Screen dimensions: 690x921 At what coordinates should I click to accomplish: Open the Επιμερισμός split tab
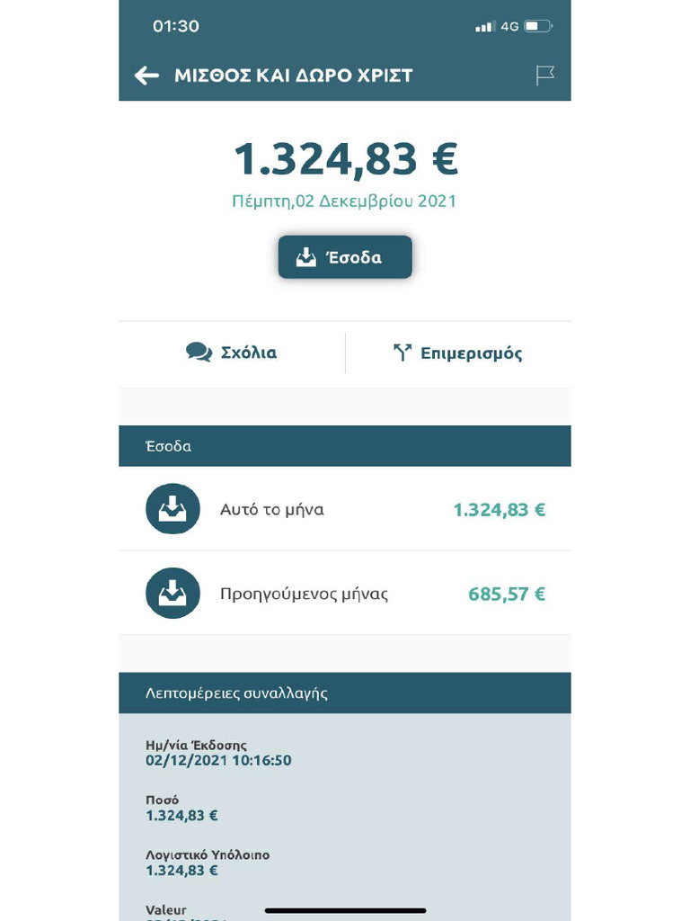pos(458,353)
